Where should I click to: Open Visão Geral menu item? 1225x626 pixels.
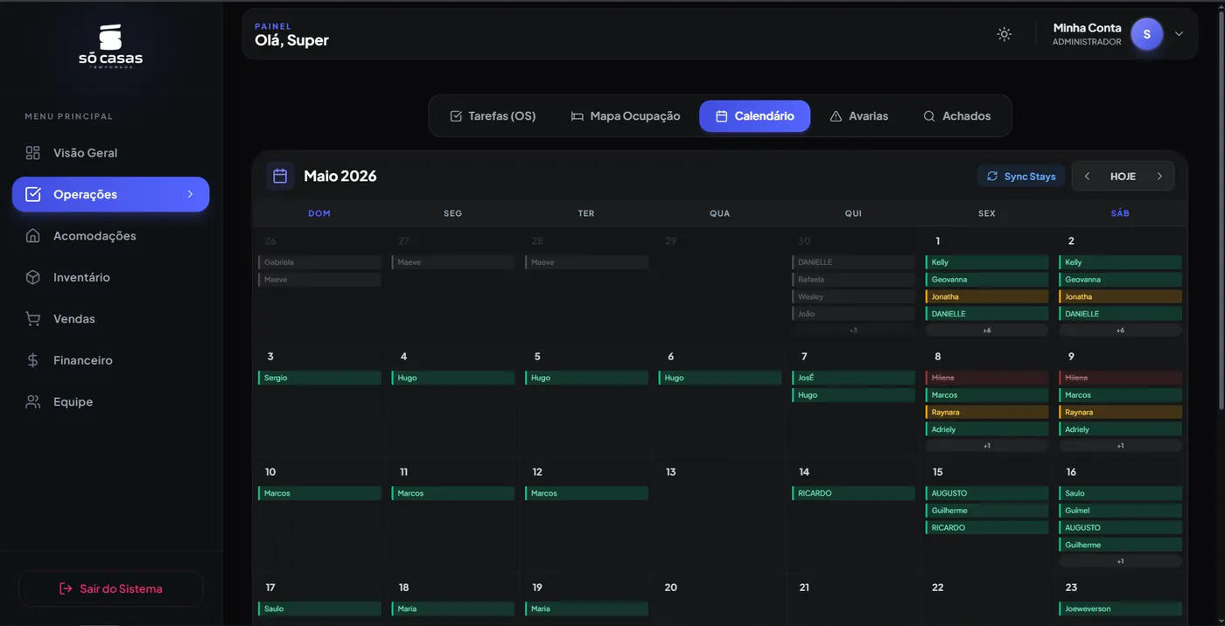point(110,153)
